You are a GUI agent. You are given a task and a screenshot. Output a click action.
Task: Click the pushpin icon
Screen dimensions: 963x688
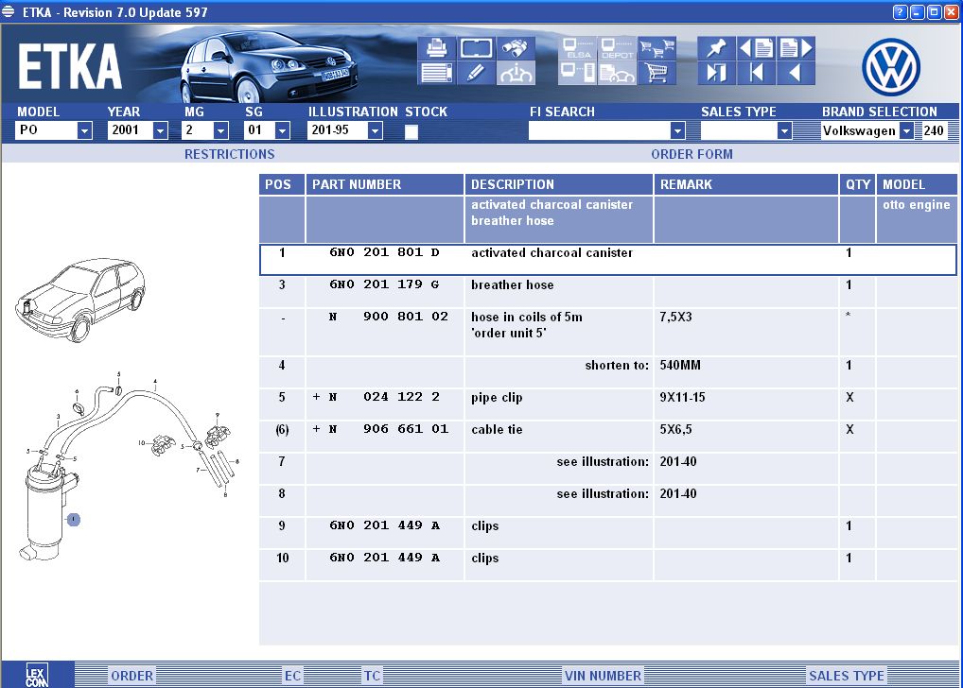point(716,48)
